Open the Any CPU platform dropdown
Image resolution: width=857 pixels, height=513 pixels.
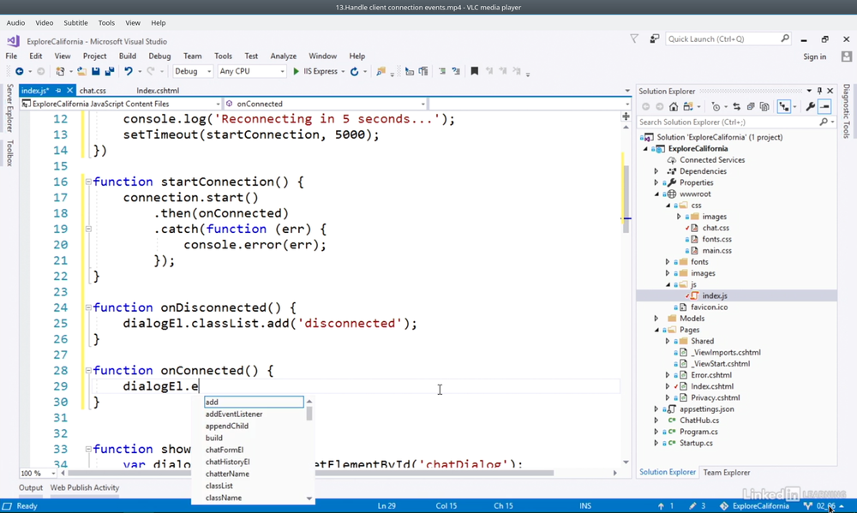coord(251,72)
